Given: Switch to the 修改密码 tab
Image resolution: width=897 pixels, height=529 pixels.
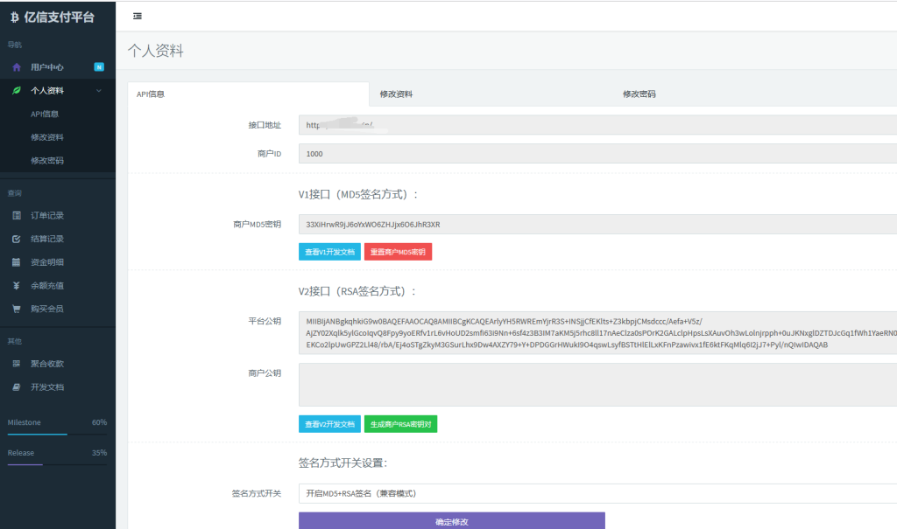Looking at the screenshot, I should 639,94.
